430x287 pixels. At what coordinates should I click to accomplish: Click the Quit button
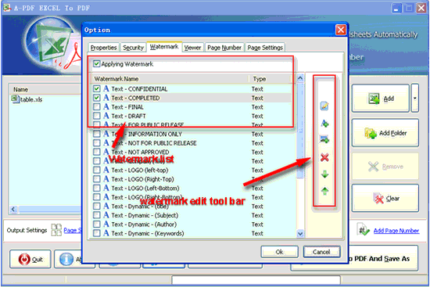tap(30, 259)
